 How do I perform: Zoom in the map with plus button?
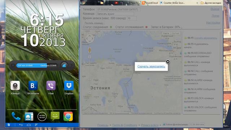[90, 57]
